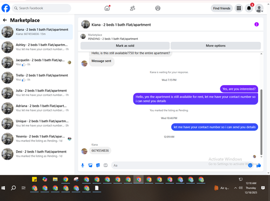The height and width of the screenshot is (201, 270).
Task: Open Copilot icon on taskbar
Action: pyautogui.click(x=45, y=179)
